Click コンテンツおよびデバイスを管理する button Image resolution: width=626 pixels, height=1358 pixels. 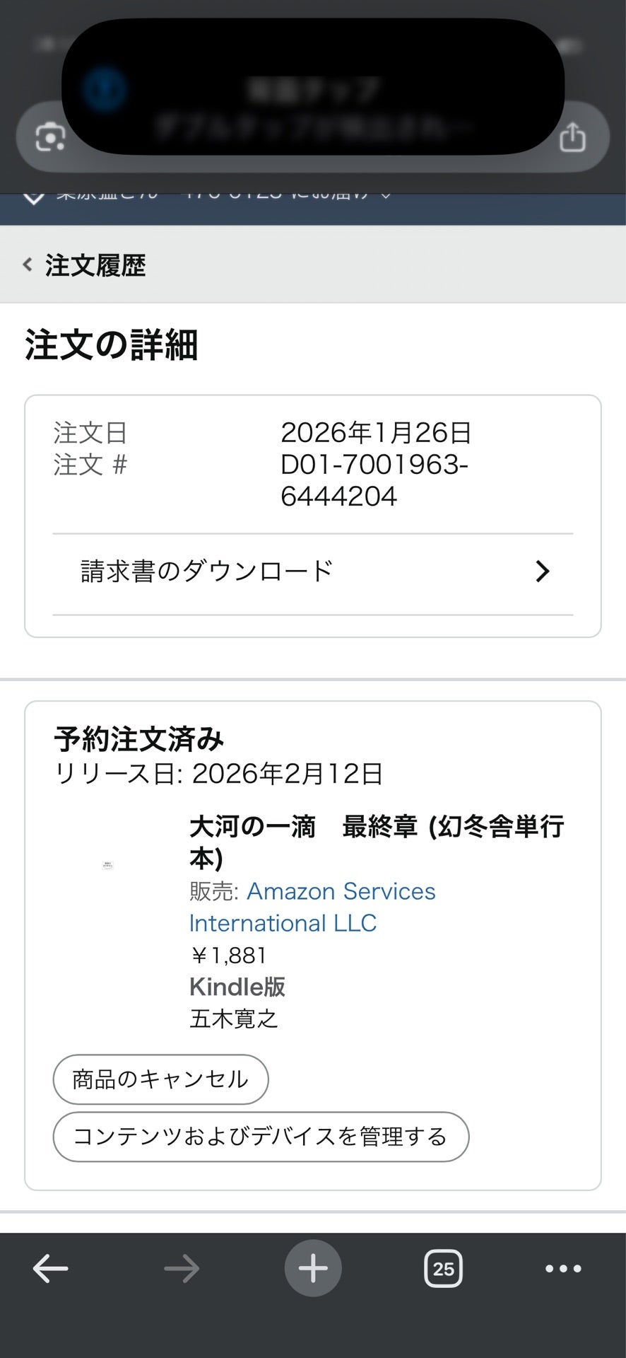click(261, 1137)
